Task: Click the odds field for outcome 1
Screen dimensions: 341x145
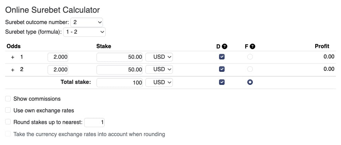Action: point(58,57)
